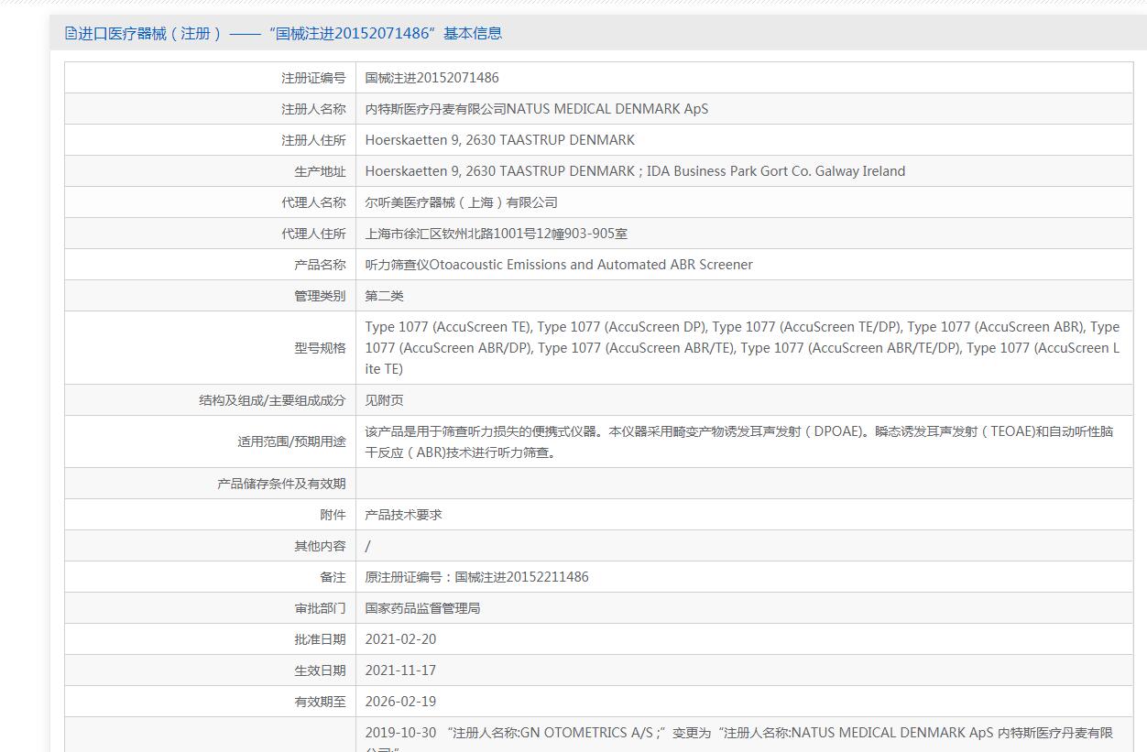Viewport: 1147px width, 752px height.
Task: Click the 产品储存条件及有效期 label
Action: (281, 484)
